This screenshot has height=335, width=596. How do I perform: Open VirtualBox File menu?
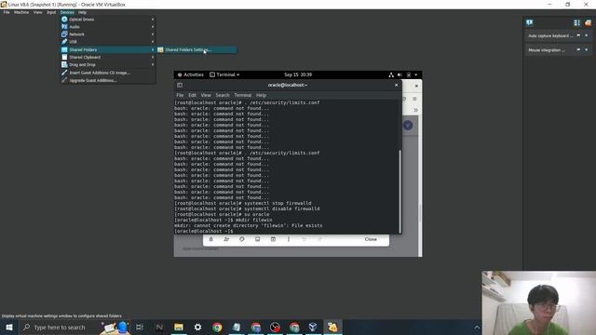[x=7, y=12]
